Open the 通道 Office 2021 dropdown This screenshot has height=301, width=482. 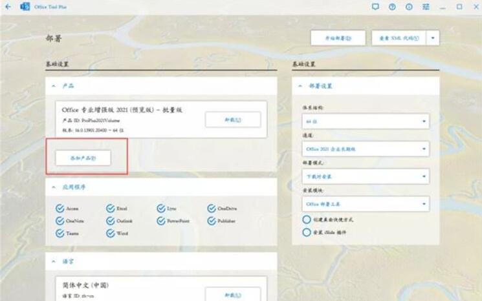tap(366, 149)
